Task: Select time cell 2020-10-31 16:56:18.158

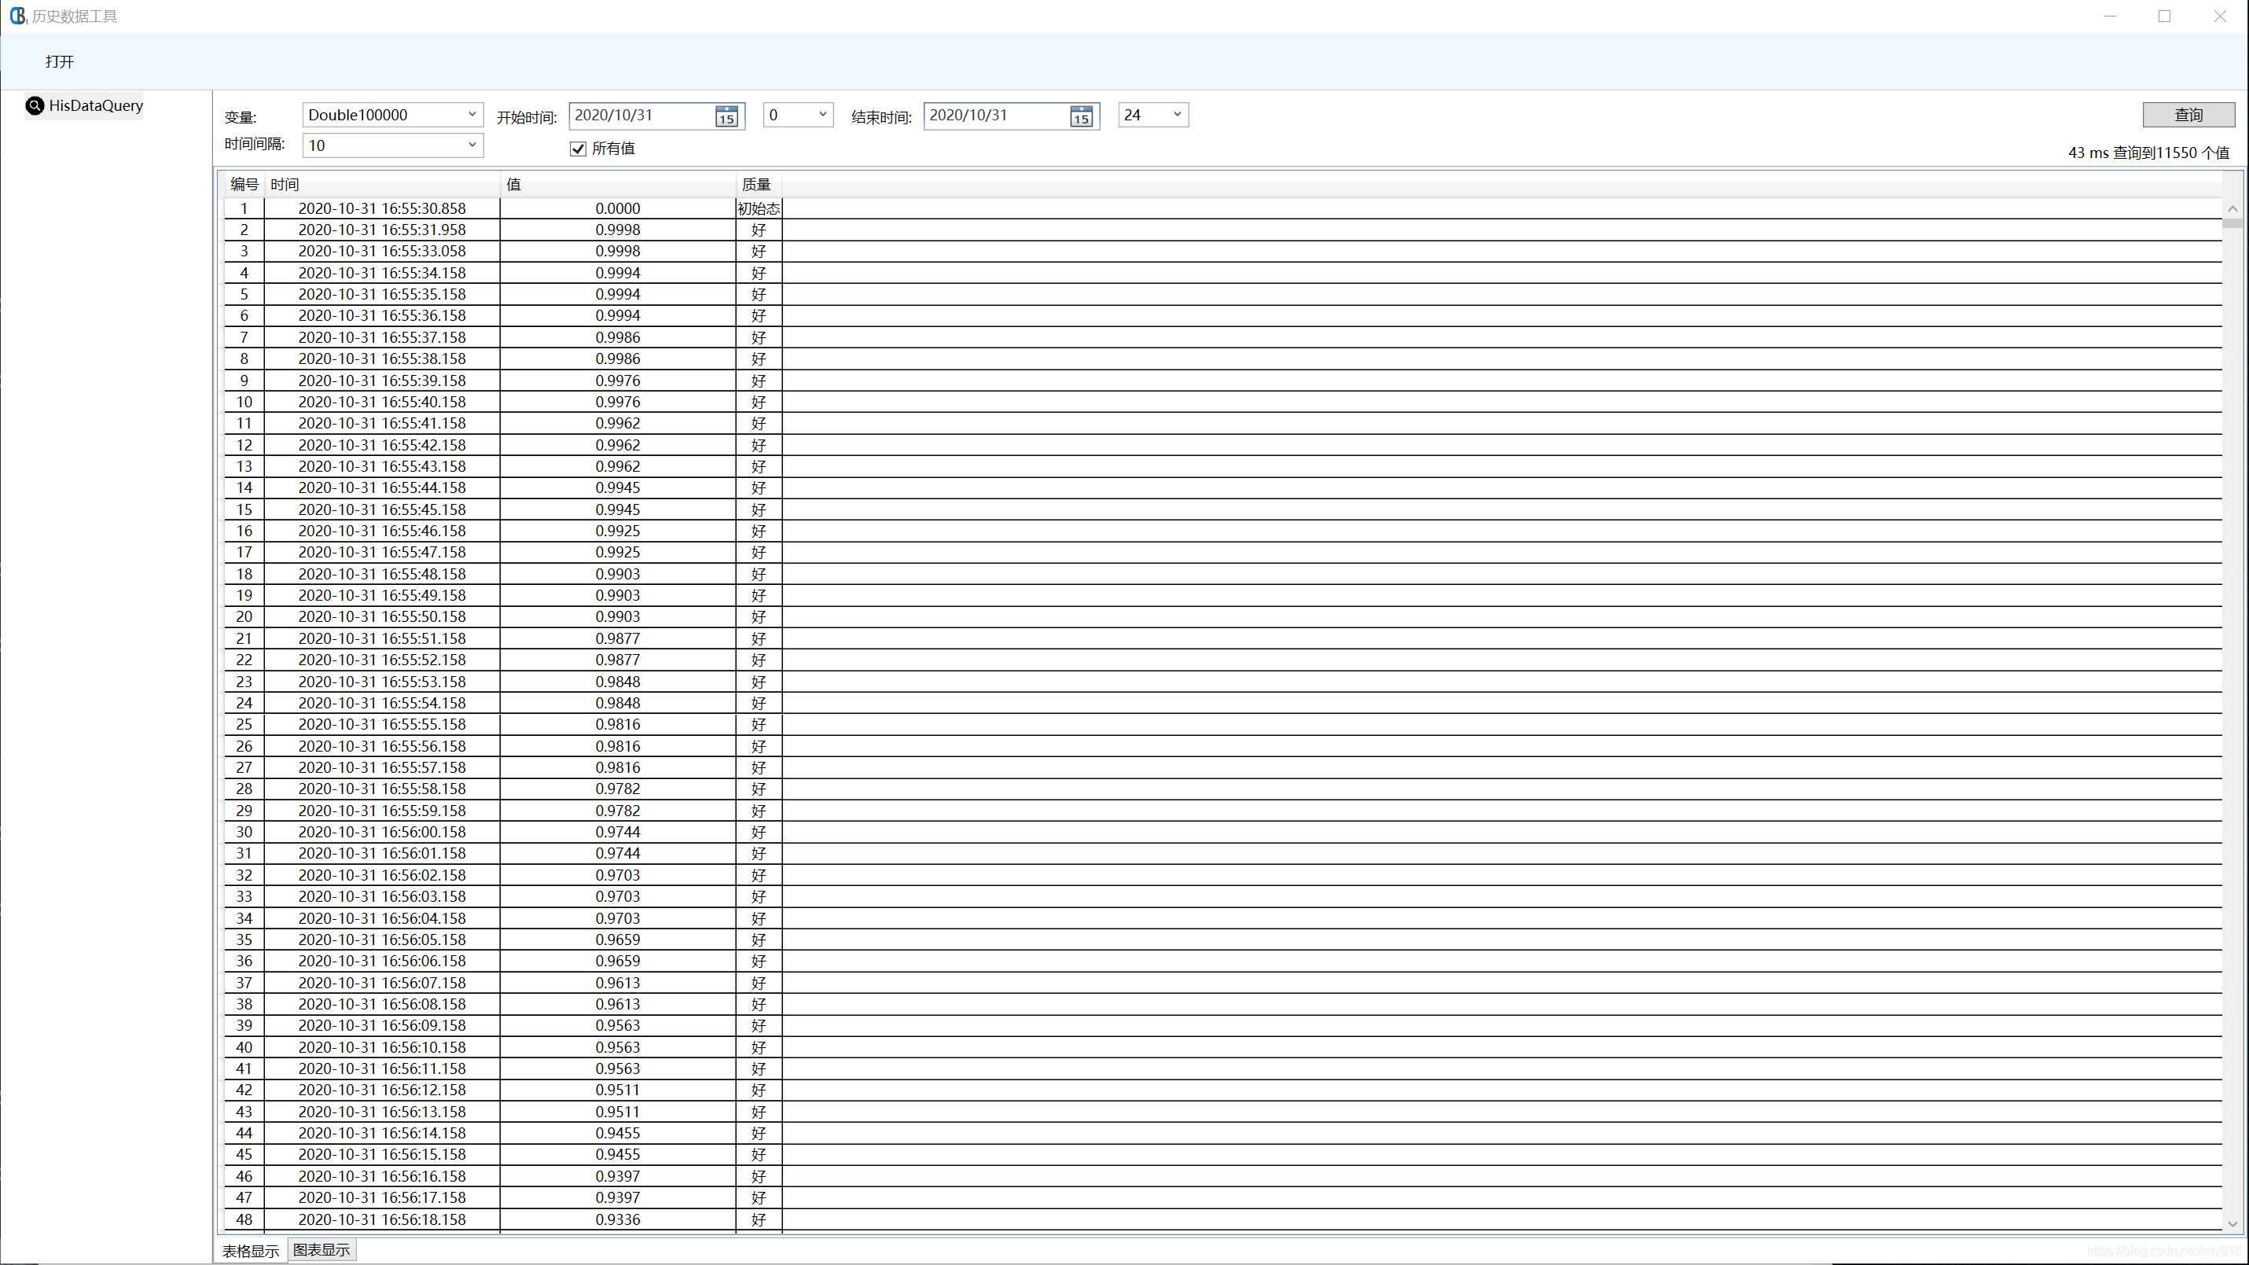Action: 382,1219
